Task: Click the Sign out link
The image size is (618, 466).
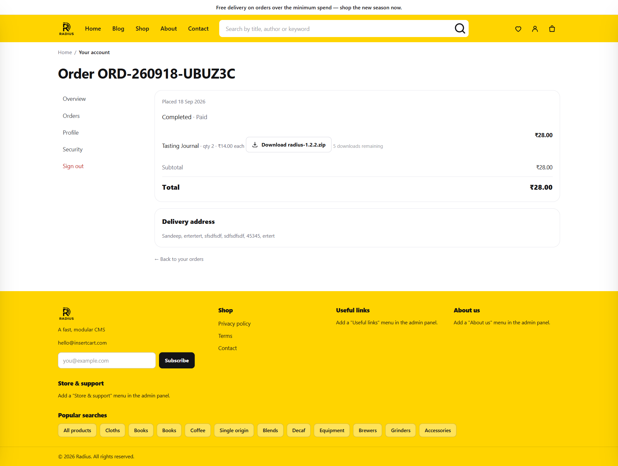Action: (x=73, y=166)
